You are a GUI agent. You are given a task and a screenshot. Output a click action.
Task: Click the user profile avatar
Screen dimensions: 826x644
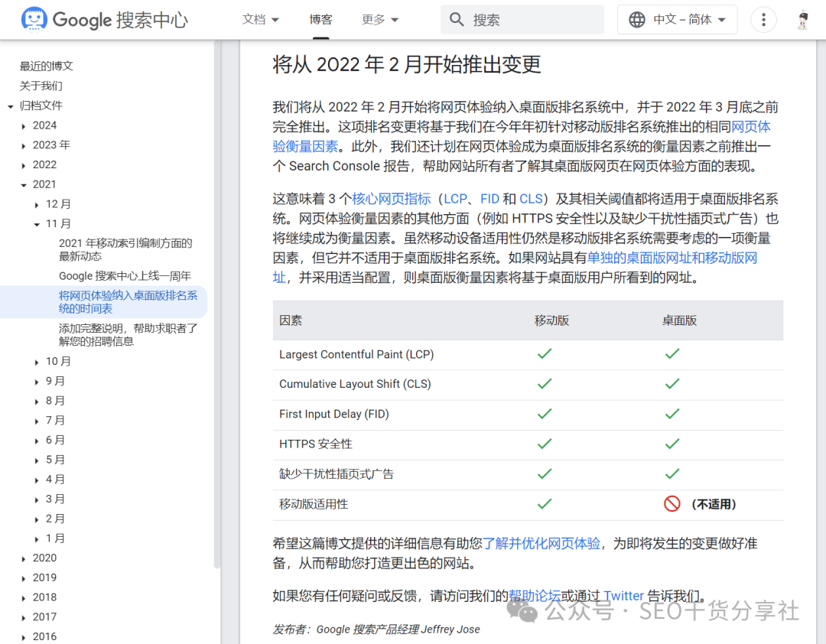803,19
